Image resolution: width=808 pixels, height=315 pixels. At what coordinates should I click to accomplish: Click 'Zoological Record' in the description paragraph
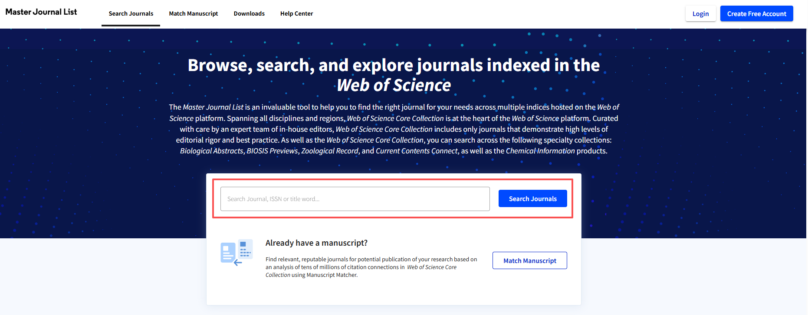coord(329,151)
